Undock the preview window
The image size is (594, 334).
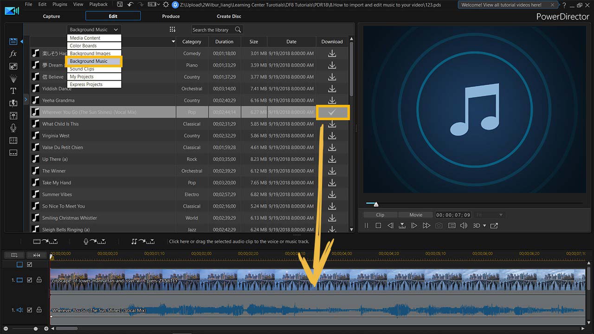[x=494, y=225]
